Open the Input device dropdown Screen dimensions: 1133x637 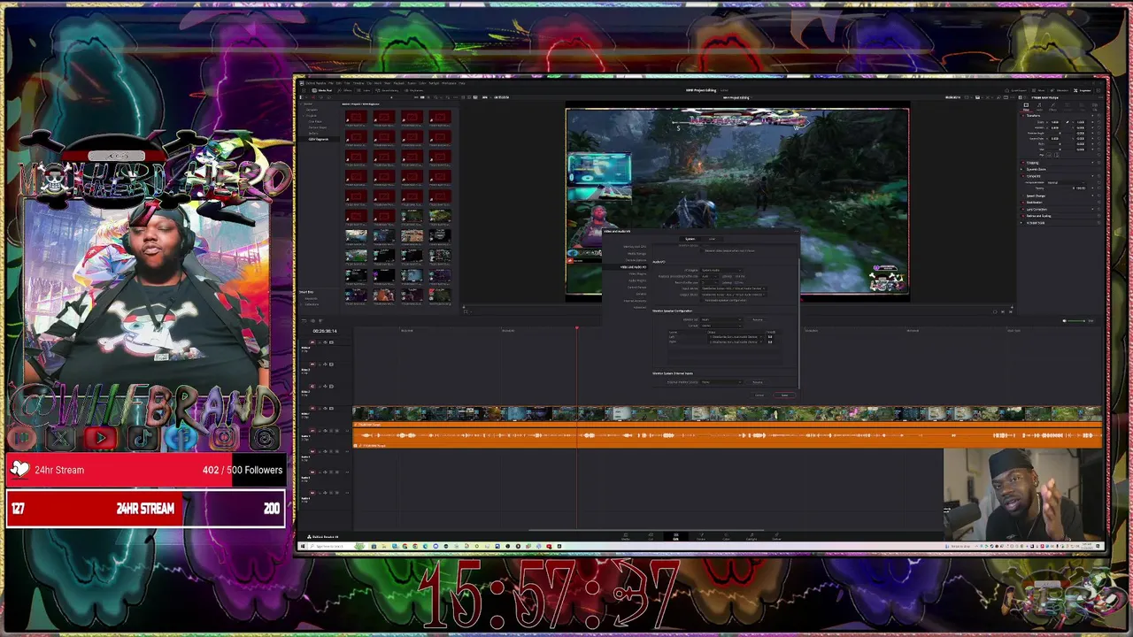pyautogui.click(x=734, y=288)
